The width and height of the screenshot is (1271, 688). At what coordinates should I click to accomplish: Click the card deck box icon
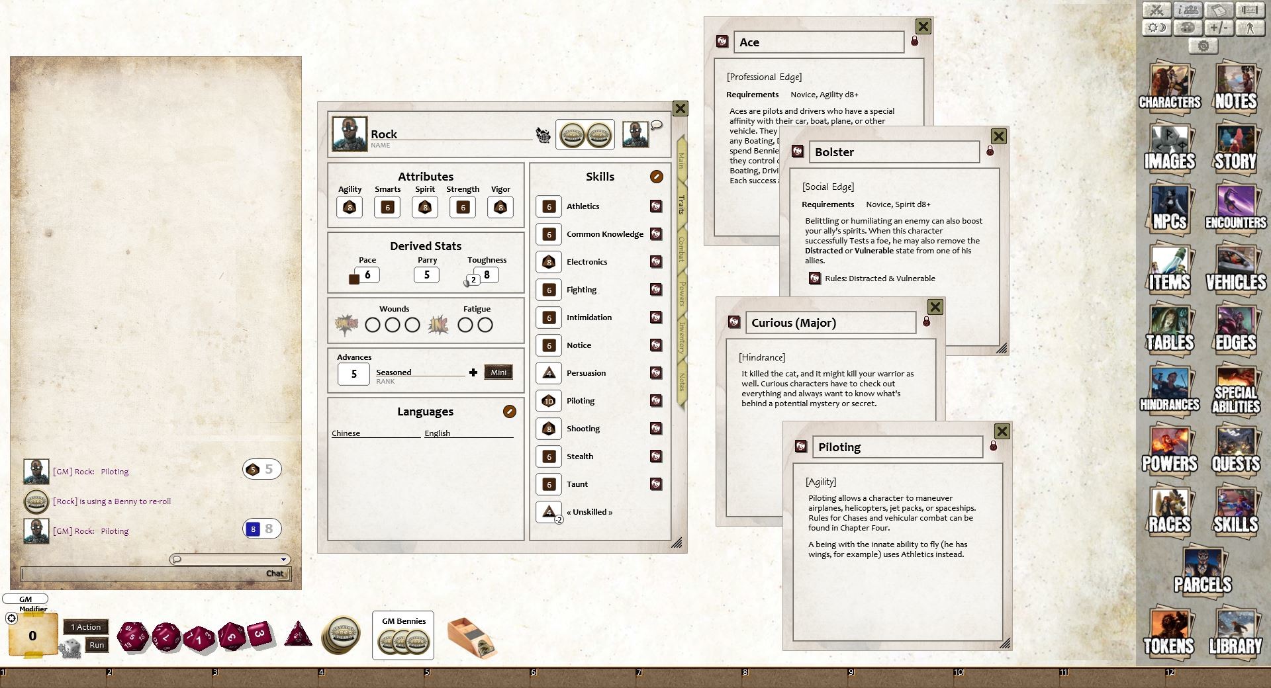471,638
